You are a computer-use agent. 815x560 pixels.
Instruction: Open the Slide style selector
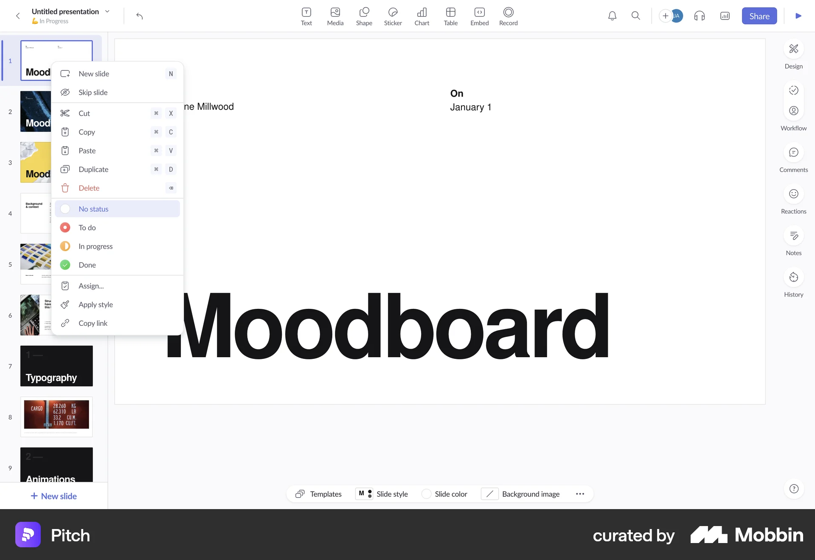point(391,494)
